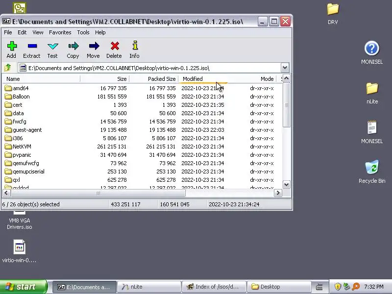Select the cert folder icon

[8, 105]
